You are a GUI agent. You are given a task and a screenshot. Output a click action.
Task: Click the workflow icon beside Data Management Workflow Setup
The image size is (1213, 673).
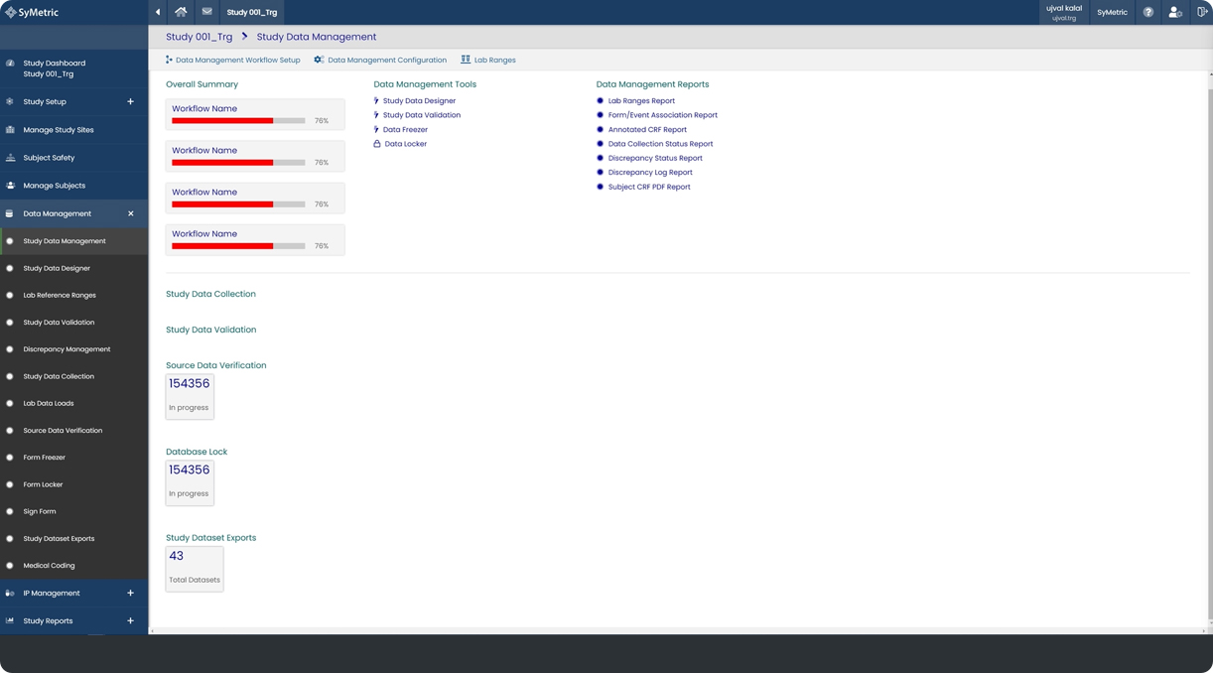169,60
